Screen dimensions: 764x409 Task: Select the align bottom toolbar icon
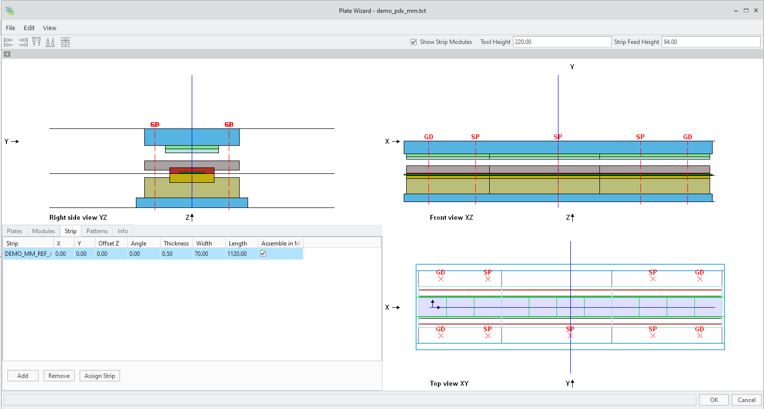click(x=50, y=42)
